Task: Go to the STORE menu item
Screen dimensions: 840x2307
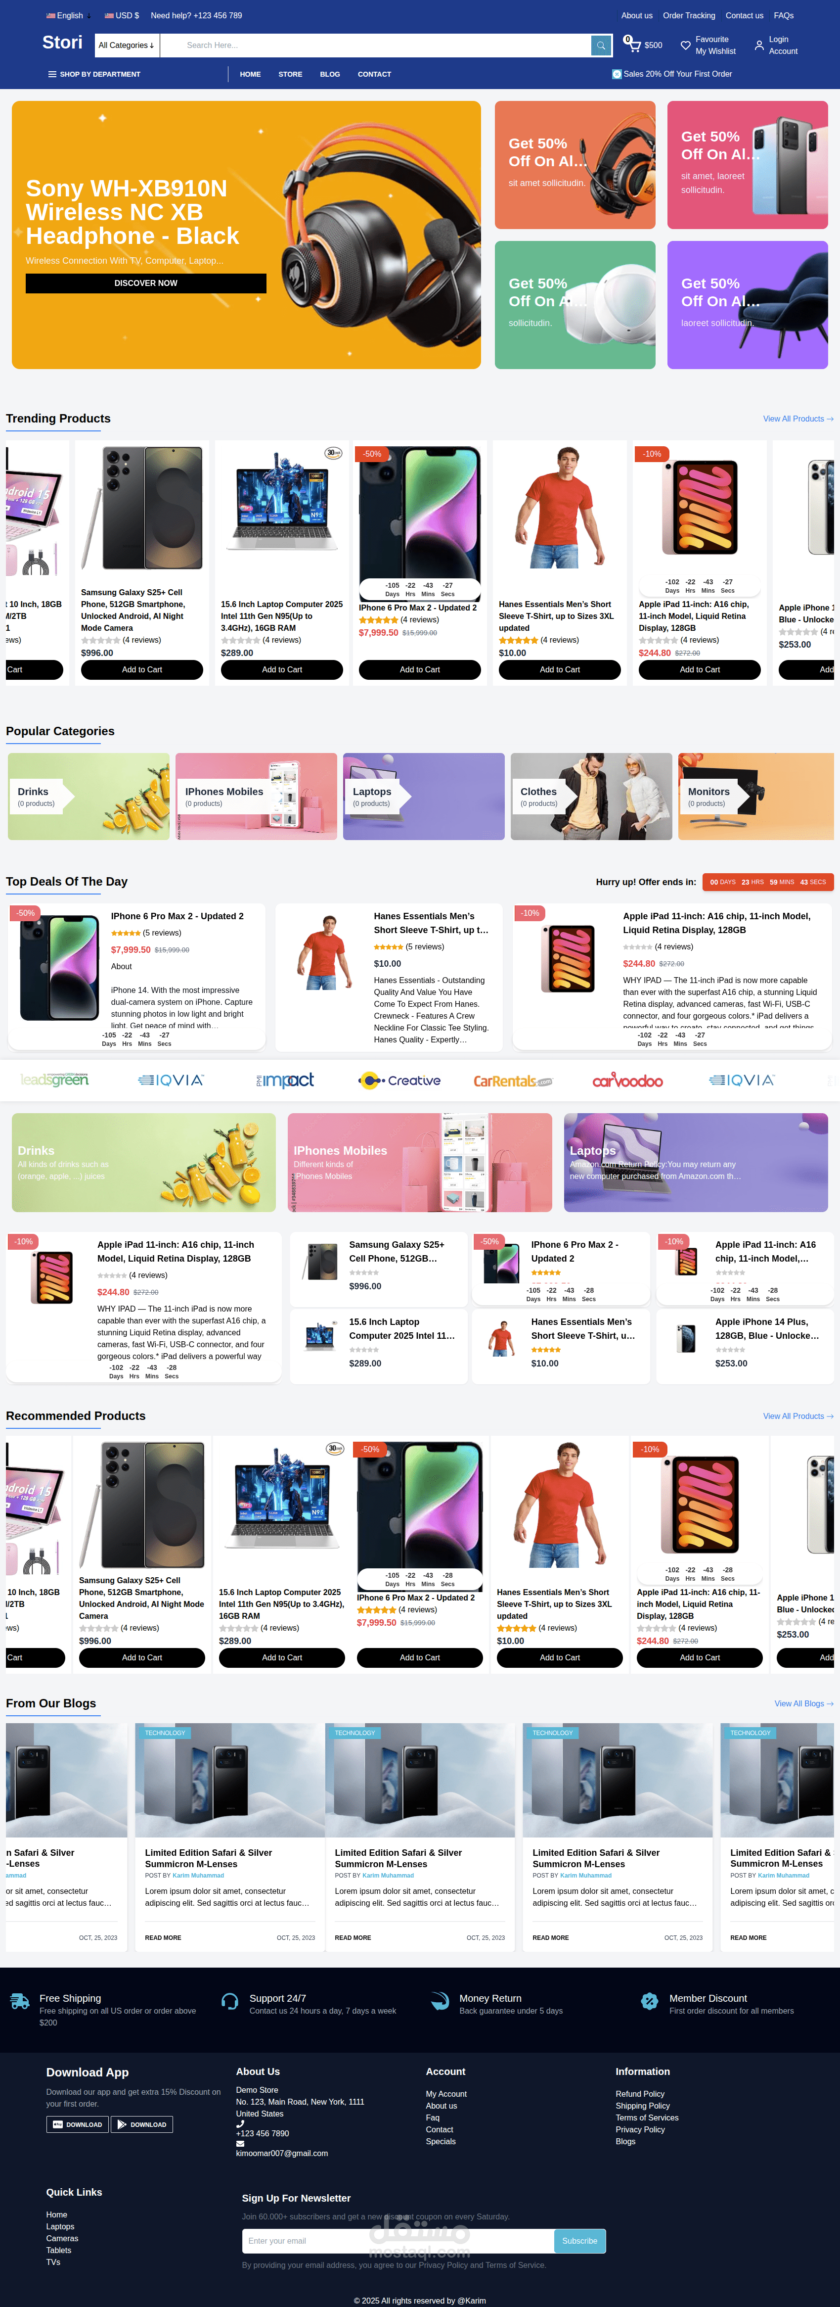Action: [x=290, y=74]
